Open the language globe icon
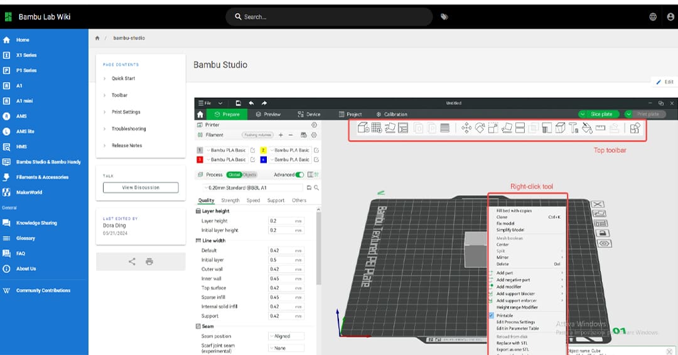 (653, 17)
